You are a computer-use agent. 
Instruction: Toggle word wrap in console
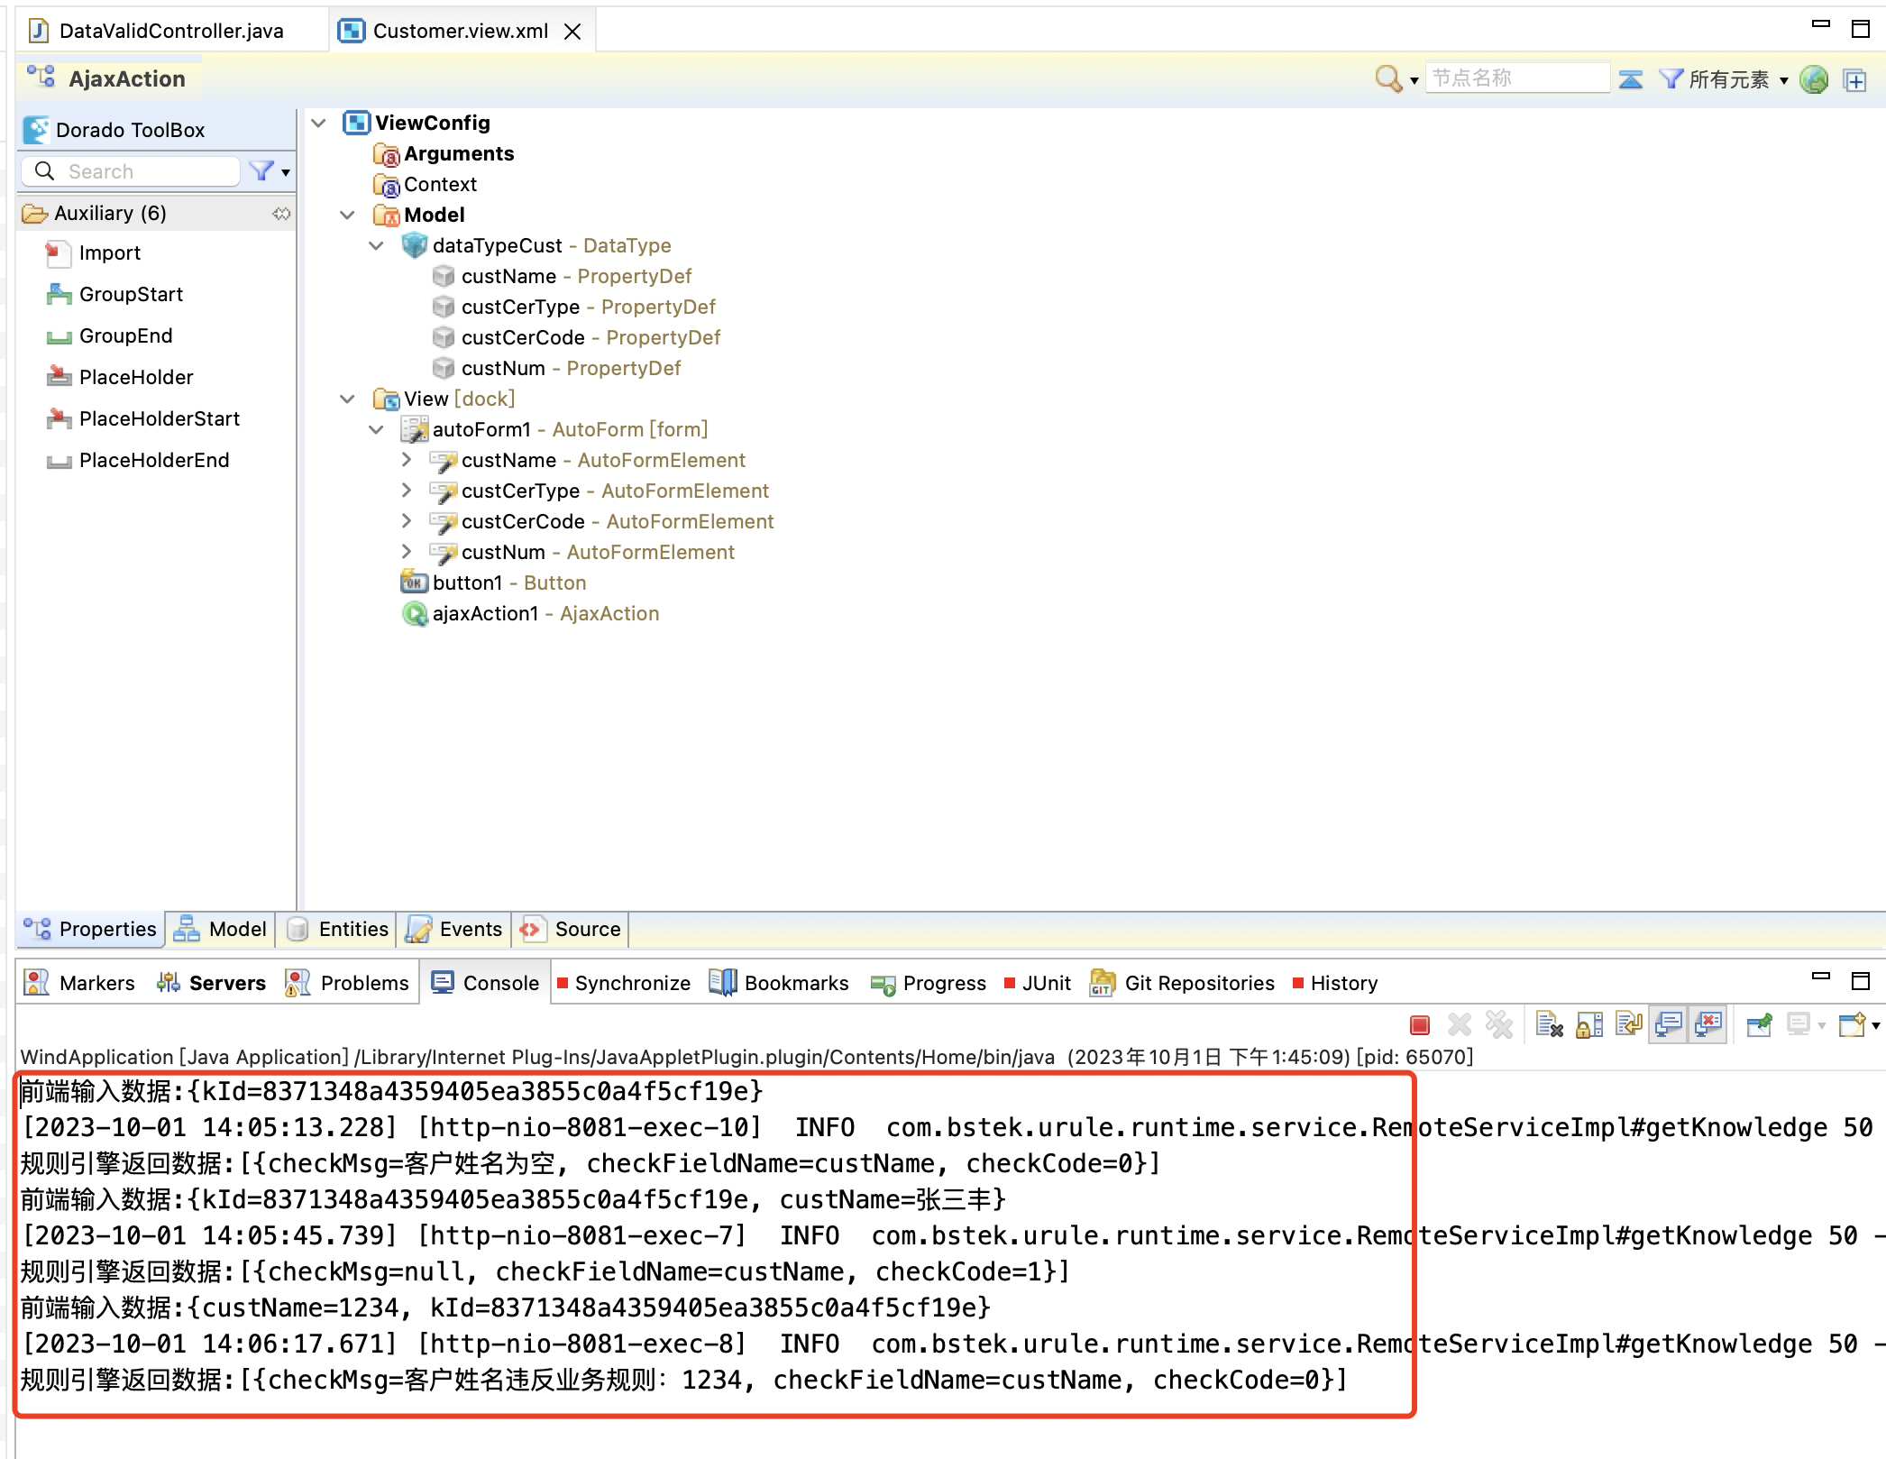coord(1629,1024)
